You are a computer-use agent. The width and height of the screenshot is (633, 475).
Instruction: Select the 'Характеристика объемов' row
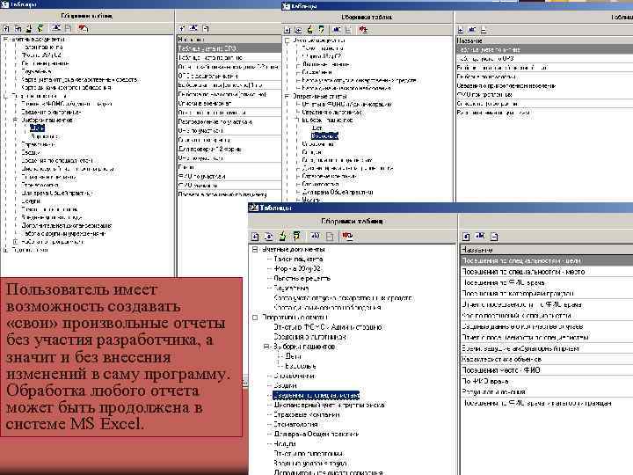547,359
